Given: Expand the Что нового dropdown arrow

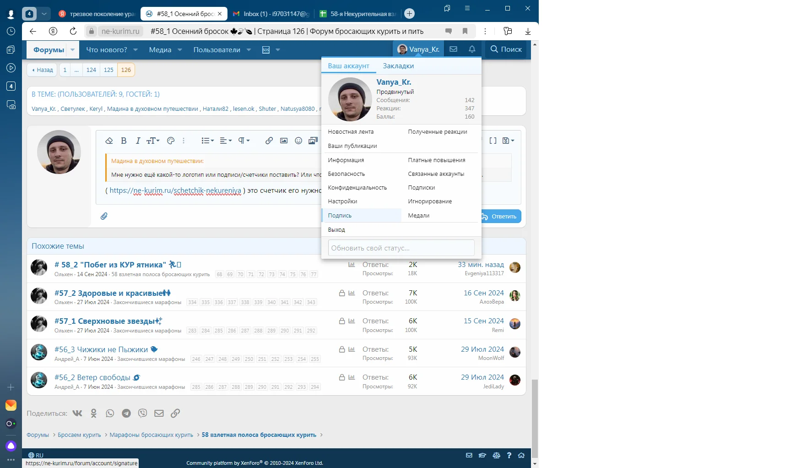Looking at the screenshot, I should [135, 49].
